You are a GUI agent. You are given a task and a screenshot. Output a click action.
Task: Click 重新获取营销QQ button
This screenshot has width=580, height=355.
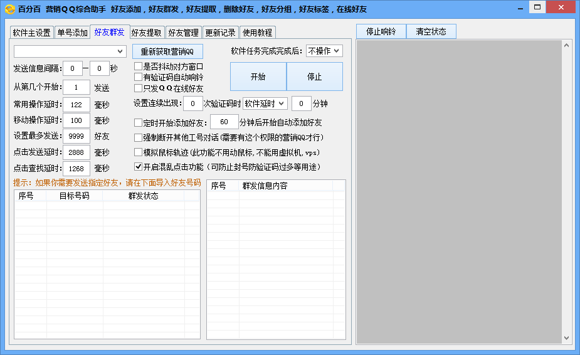click(x=167, y=51)
